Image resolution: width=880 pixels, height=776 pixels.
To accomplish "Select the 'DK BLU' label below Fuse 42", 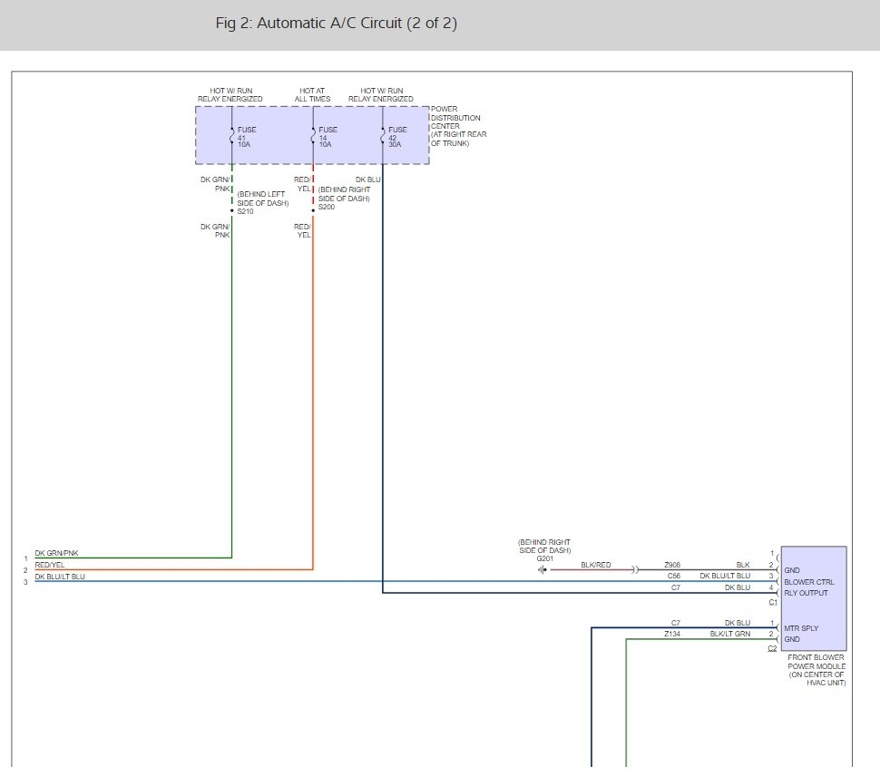I will (x=367, y=179).
